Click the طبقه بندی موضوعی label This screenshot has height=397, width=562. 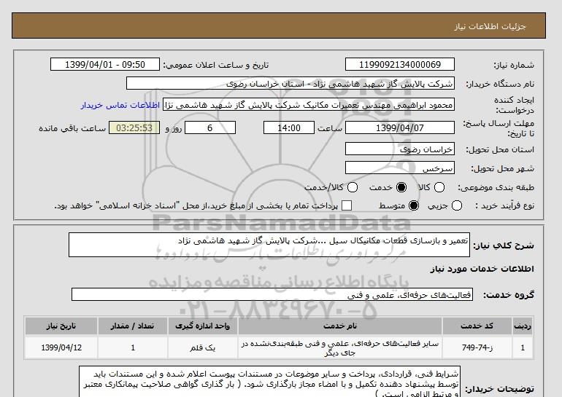[496, 187]
